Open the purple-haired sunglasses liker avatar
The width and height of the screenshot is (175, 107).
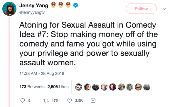coord(138,87)
